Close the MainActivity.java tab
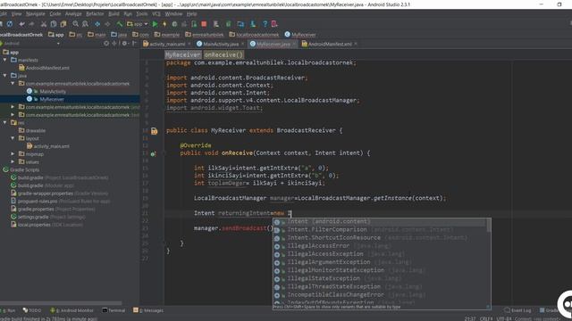The width and height of the screenshot is (572, 321). coord(242,44)
